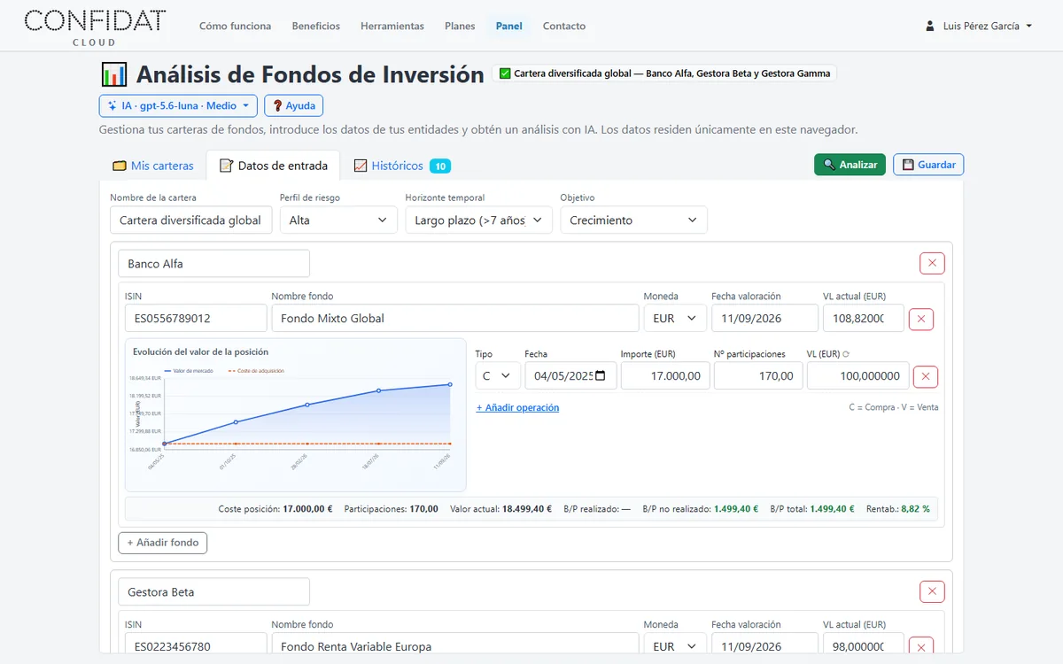Click the sparkle IA icon in the model selector
Image resolution: width=1063 pixels, height=664 pixels.
point(113,105)
